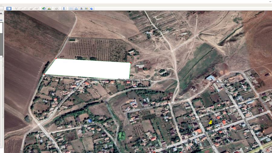This screenshot has width=272, height=153.
Task: Click the C3-1000MP placemark label
Action: (198, 121)
